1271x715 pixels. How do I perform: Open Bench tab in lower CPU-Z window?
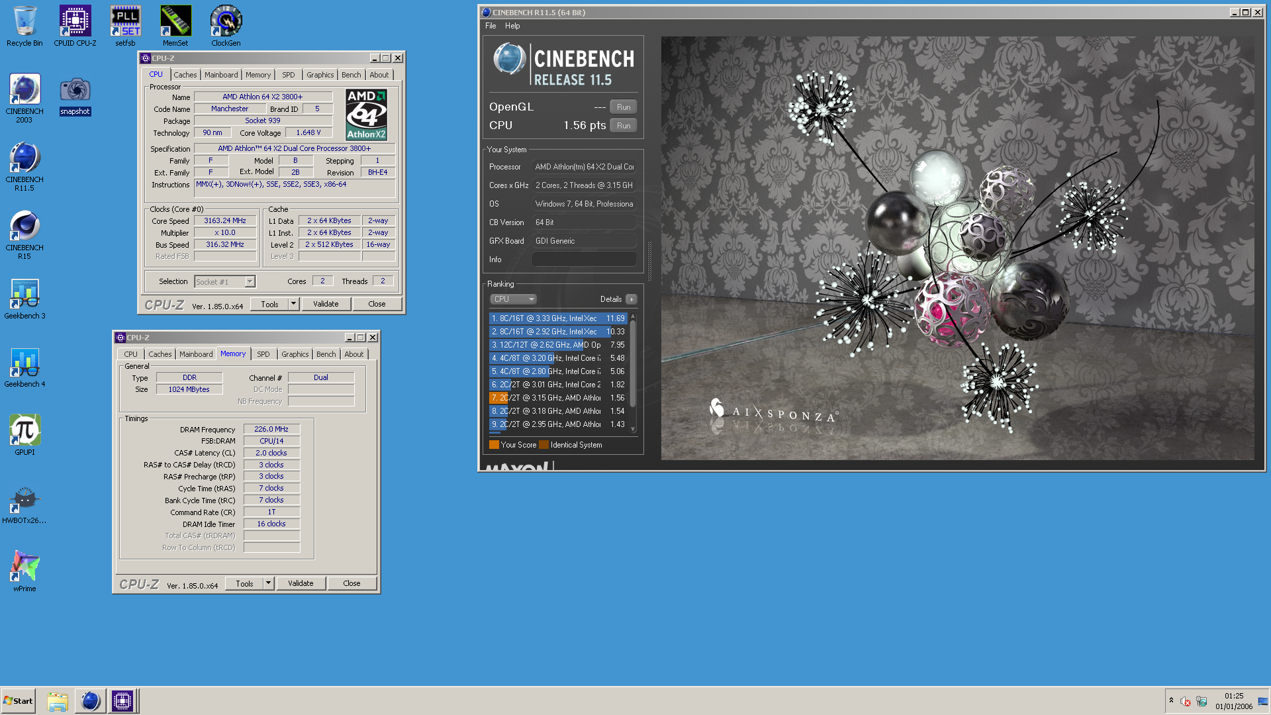[326, 354]
